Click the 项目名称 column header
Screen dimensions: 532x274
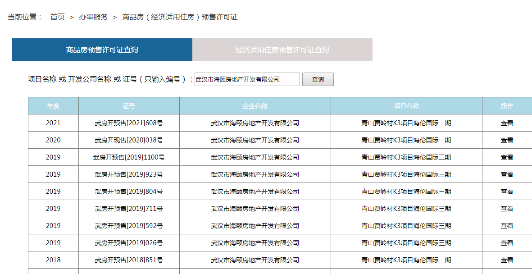[x=406, y=106]
